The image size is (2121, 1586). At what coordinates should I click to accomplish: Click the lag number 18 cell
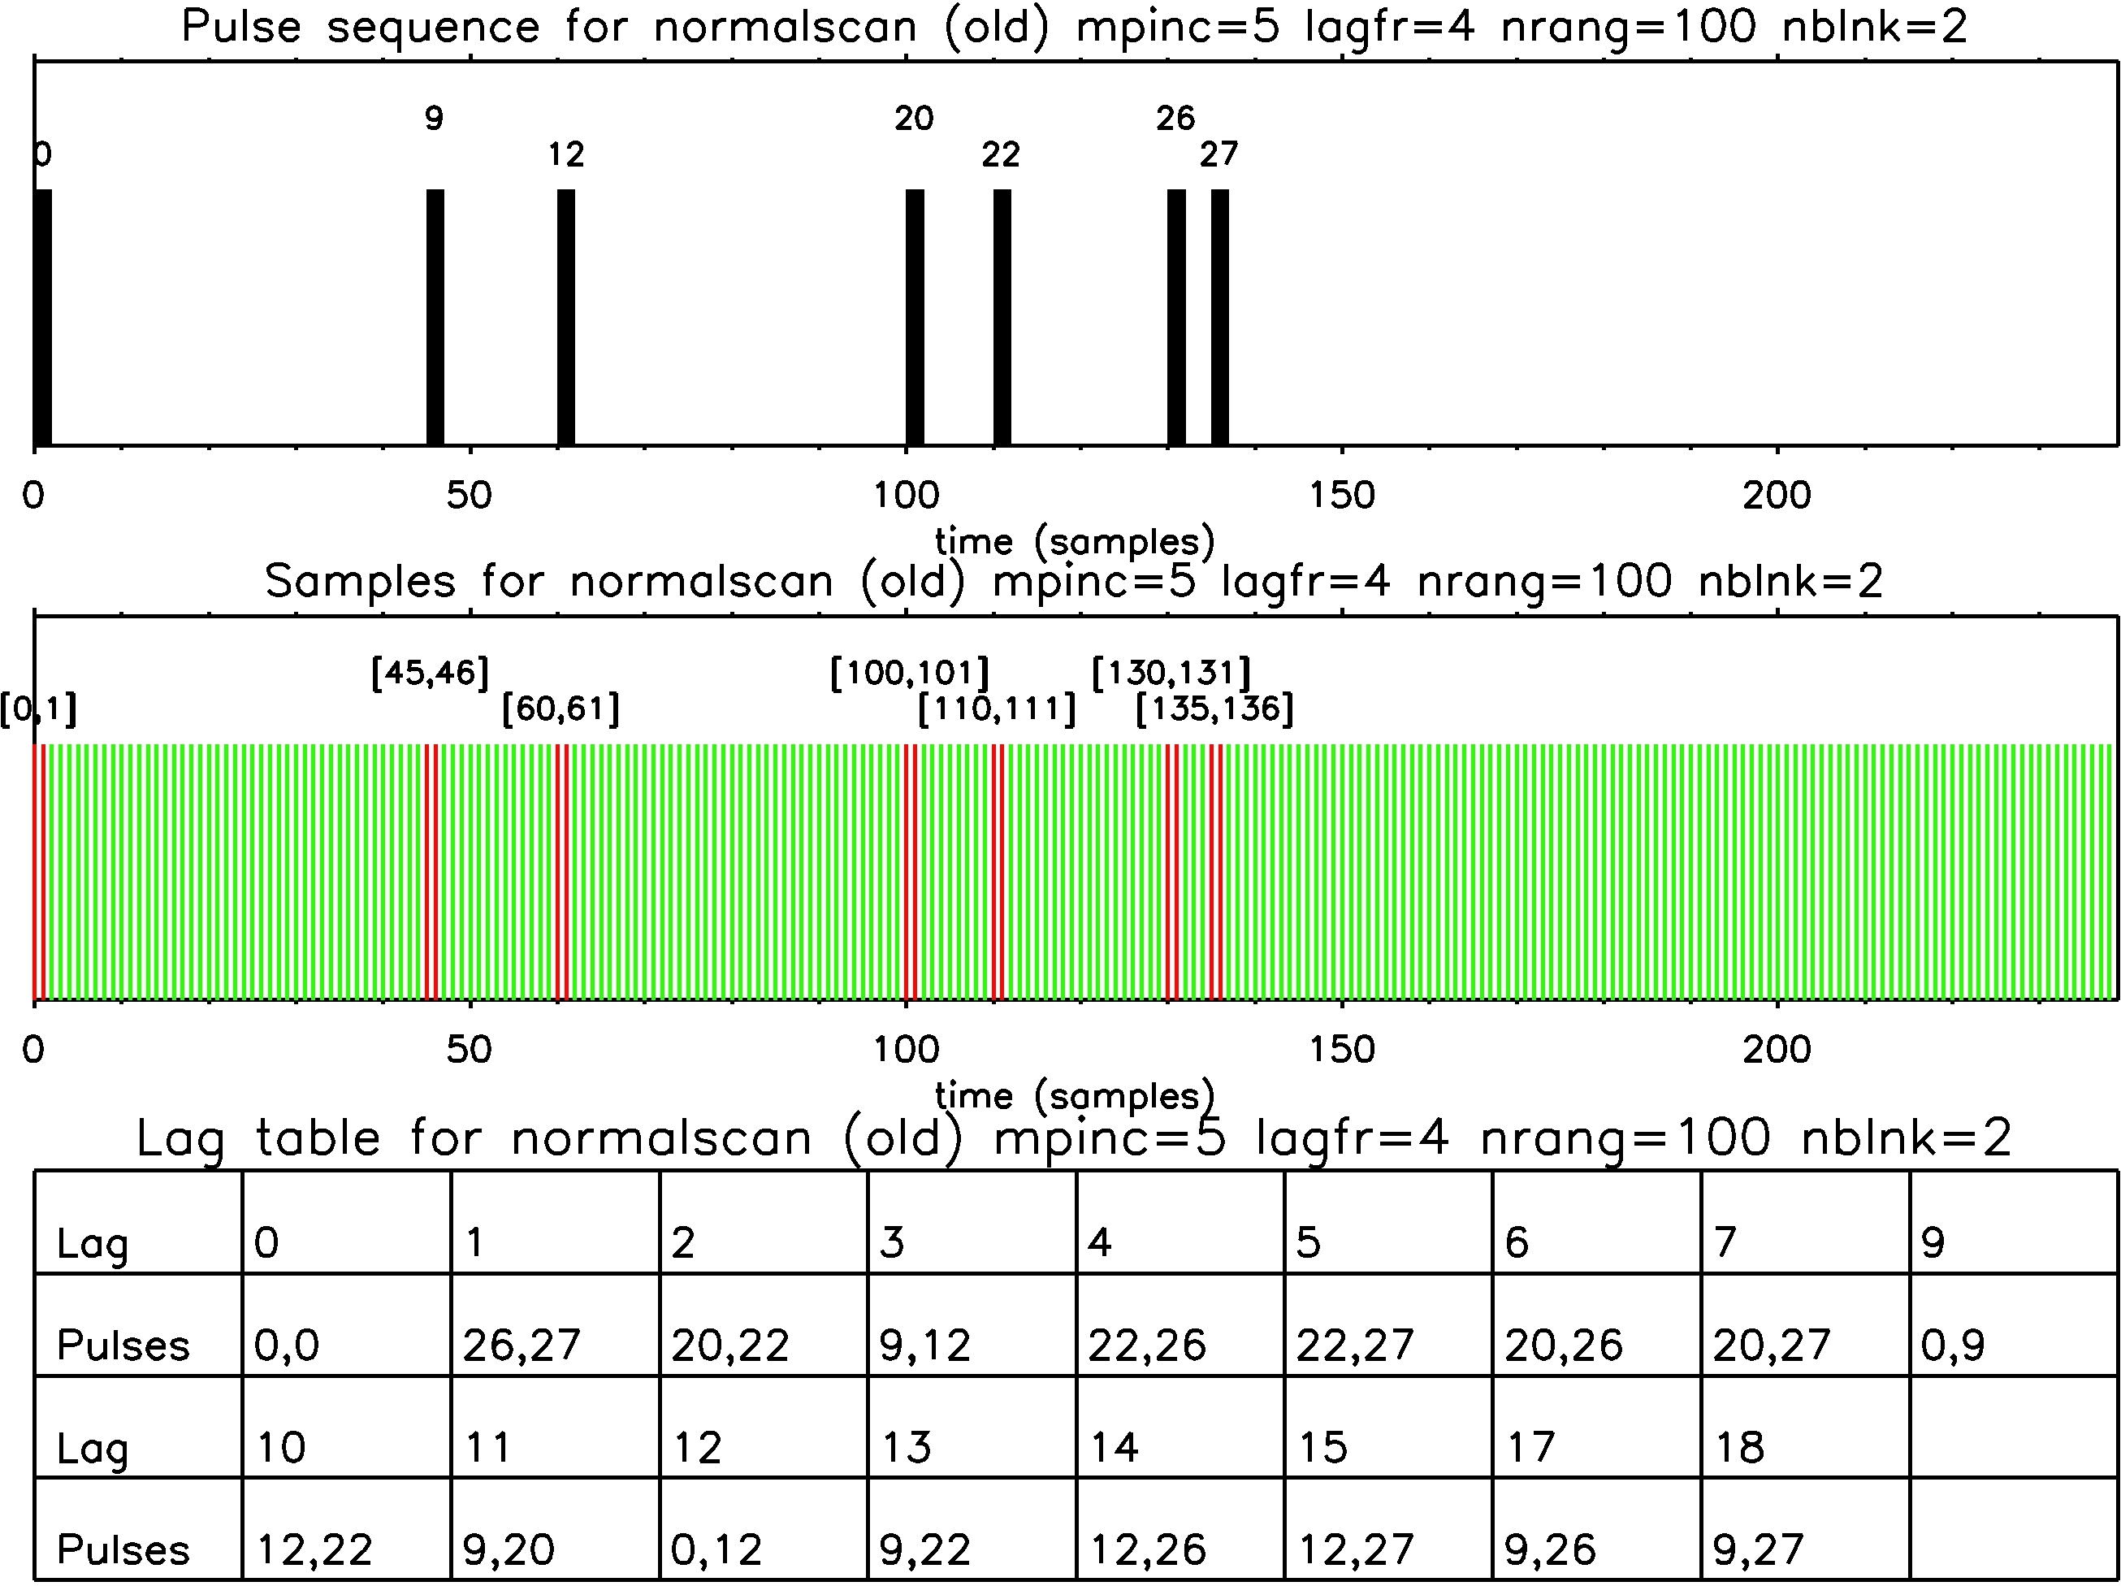pos(1739,1447)
